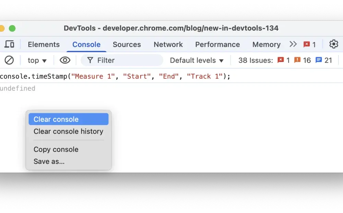Click the yellow minimize window button
Viewport: 343px width, 213px height.
click(2, 28)
